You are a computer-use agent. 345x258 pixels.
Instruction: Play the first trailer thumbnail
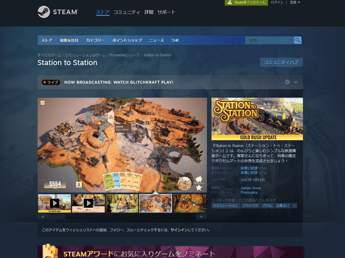(x=54, y=203)
